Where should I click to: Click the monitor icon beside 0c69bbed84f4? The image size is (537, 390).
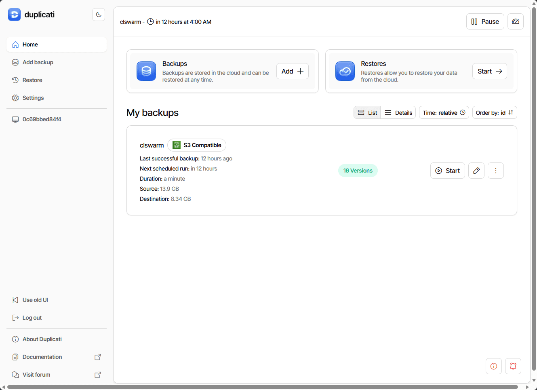15,119
